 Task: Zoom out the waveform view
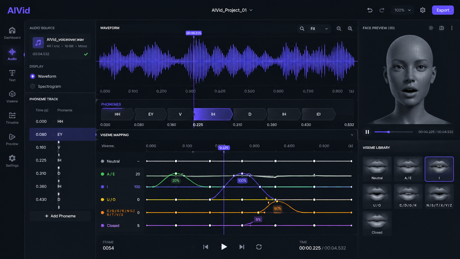[x=339, y=29]
